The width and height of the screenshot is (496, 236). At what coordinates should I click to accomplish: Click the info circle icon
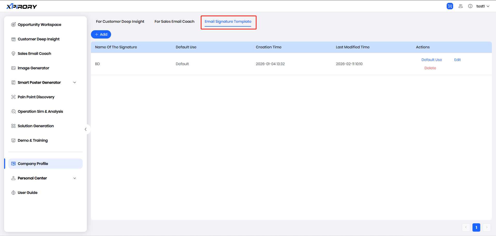pyautogui.click(x=470, y=6)
